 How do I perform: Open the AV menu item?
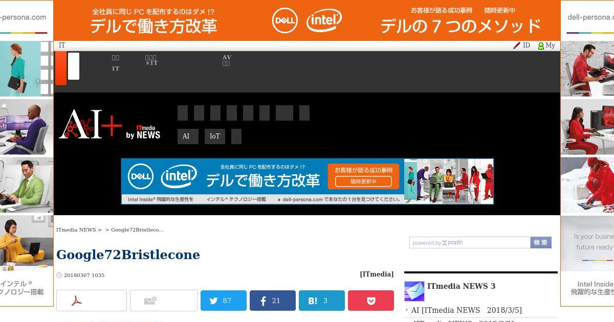[x=227, y=60]
